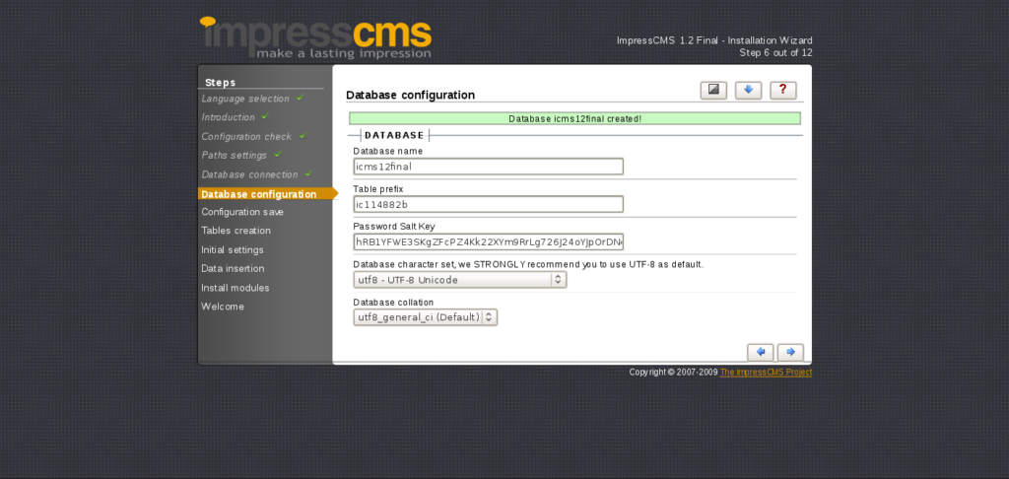Click the 'Table prefix' label
The width and height of the screenshot is (1009, 479).
[x=378, y=188]
